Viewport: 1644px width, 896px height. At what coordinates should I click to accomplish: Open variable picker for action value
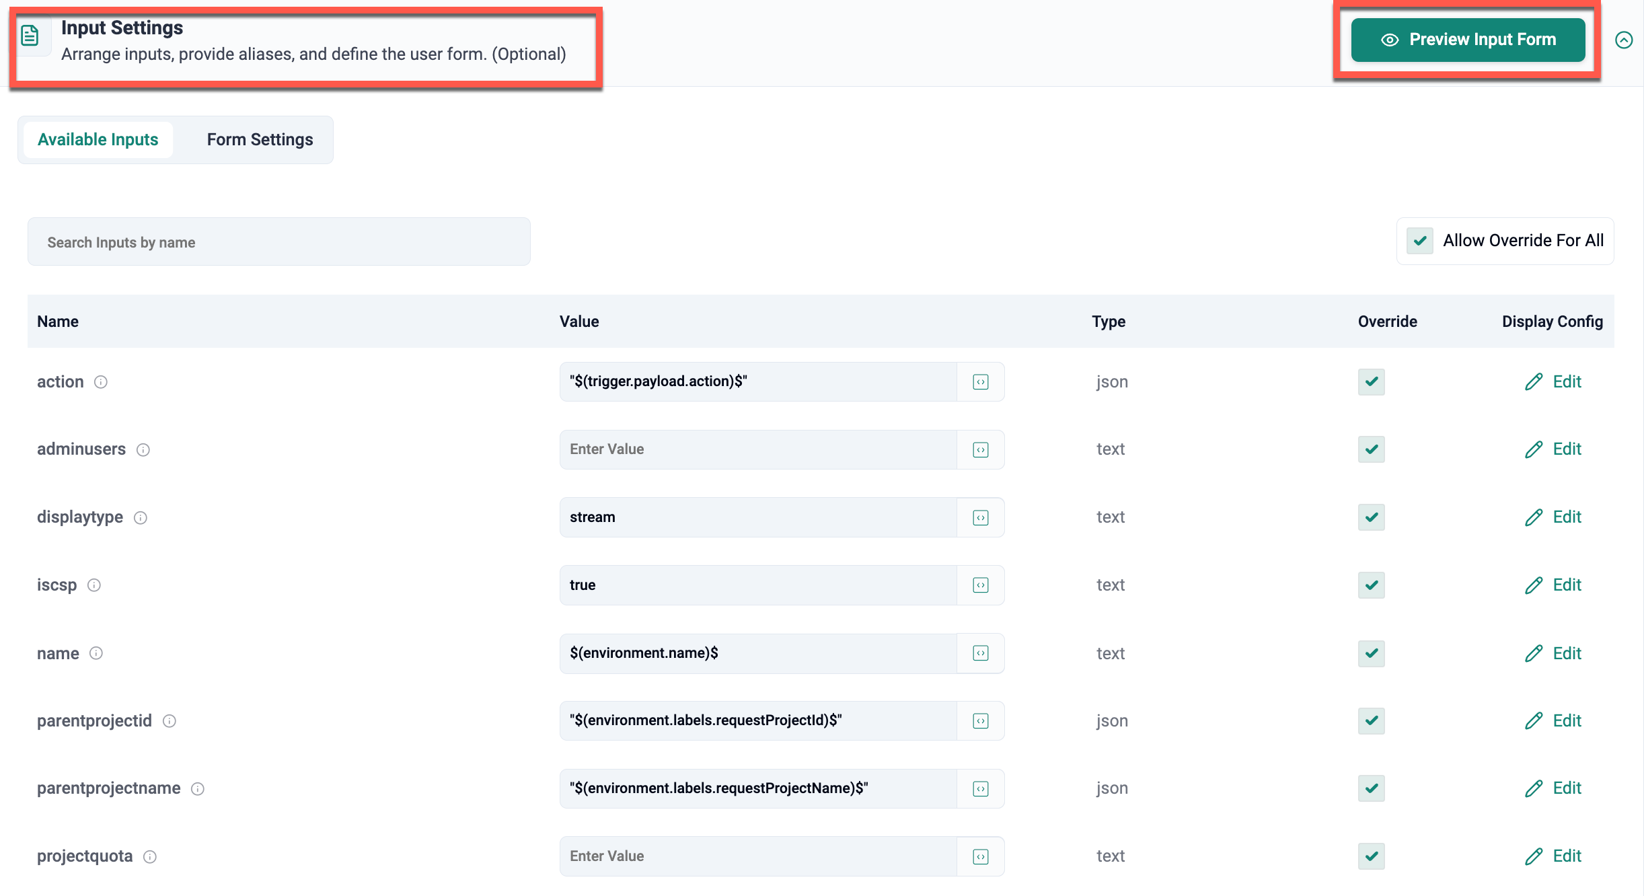coord(980,382)
